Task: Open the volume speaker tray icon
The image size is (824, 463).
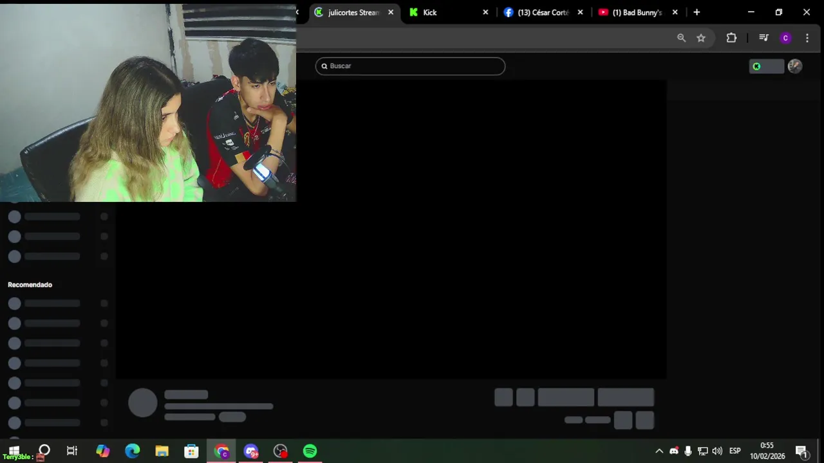Action: coord(717,451)
